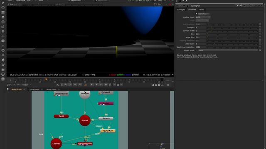Click second icon right of Spotlight3 name

coord(241,6)
